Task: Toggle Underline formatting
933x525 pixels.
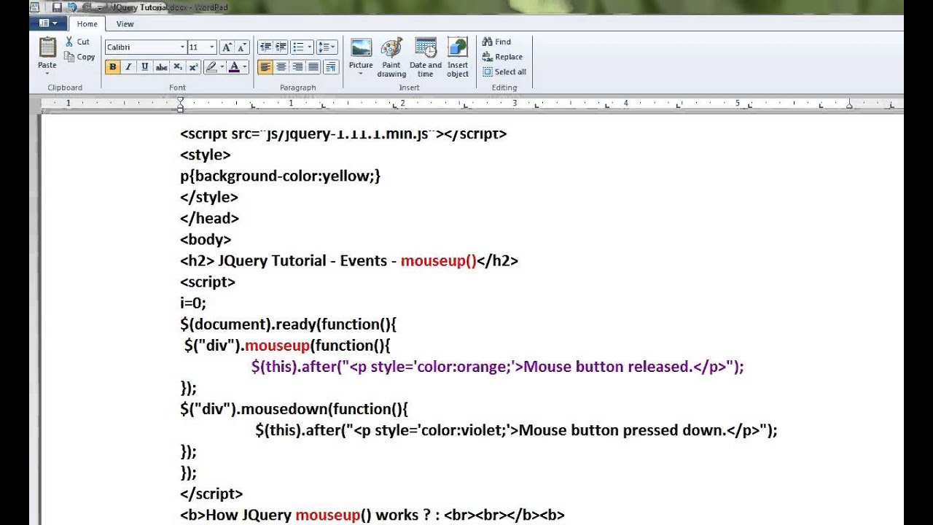Action: [144, 67]
